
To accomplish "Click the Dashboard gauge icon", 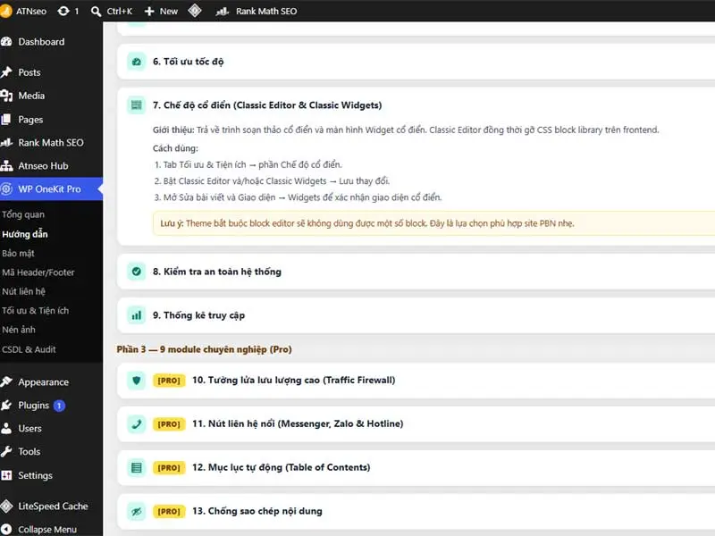I will pyautogui.click(x=6, y=42).
